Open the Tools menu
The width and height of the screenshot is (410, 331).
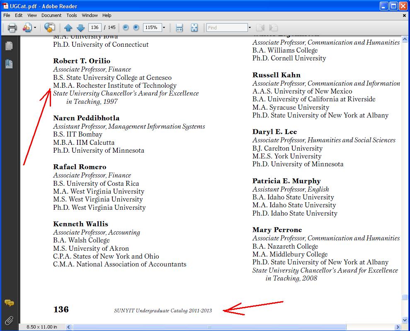(x=72, y=15)
